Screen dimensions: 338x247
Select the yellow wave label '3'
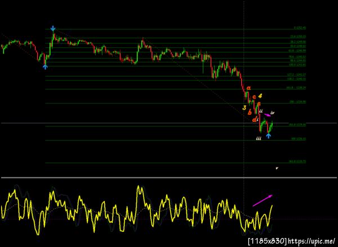pyautogui.click(x=244, y=107)
